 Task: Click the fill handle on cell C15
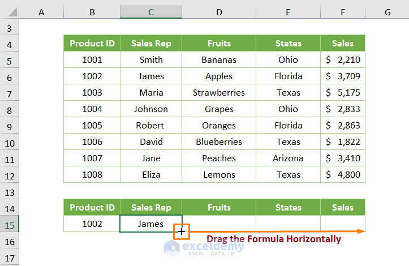point(182,231)
